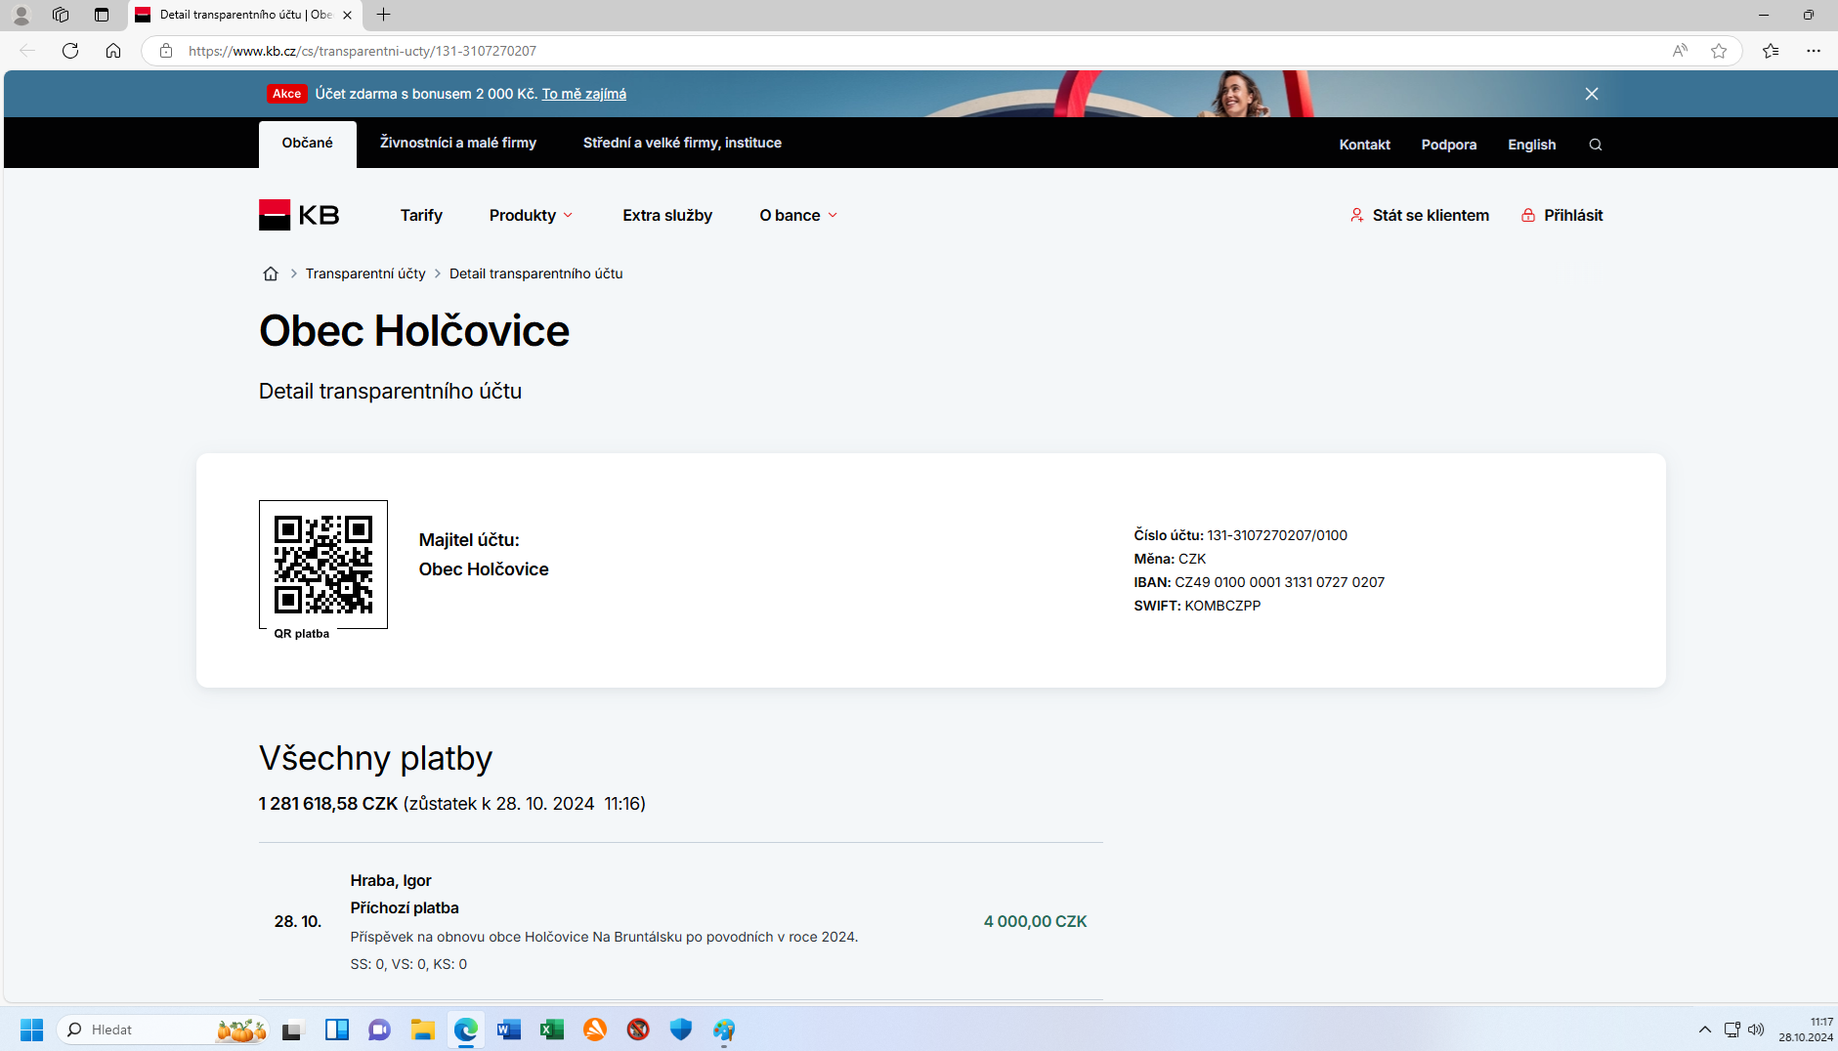Click the breadcrumb home icon
This screenshot has width=1838, height=1051.
(271, 273)
